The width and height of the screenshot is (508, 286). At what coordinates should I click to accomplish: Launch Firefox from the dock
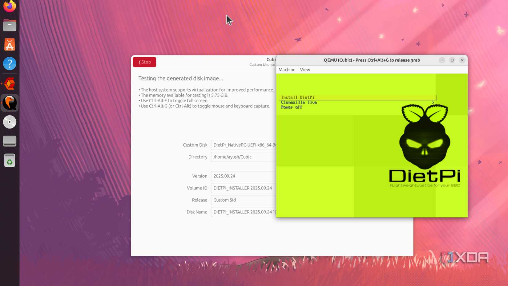(x=9, y=6)
